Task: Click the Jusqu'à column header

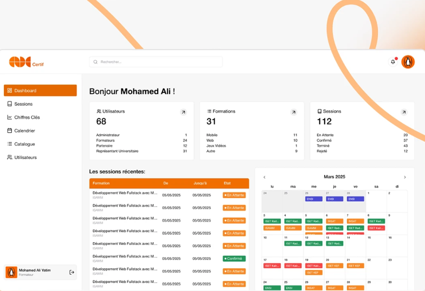Action: tap(200, 184)
